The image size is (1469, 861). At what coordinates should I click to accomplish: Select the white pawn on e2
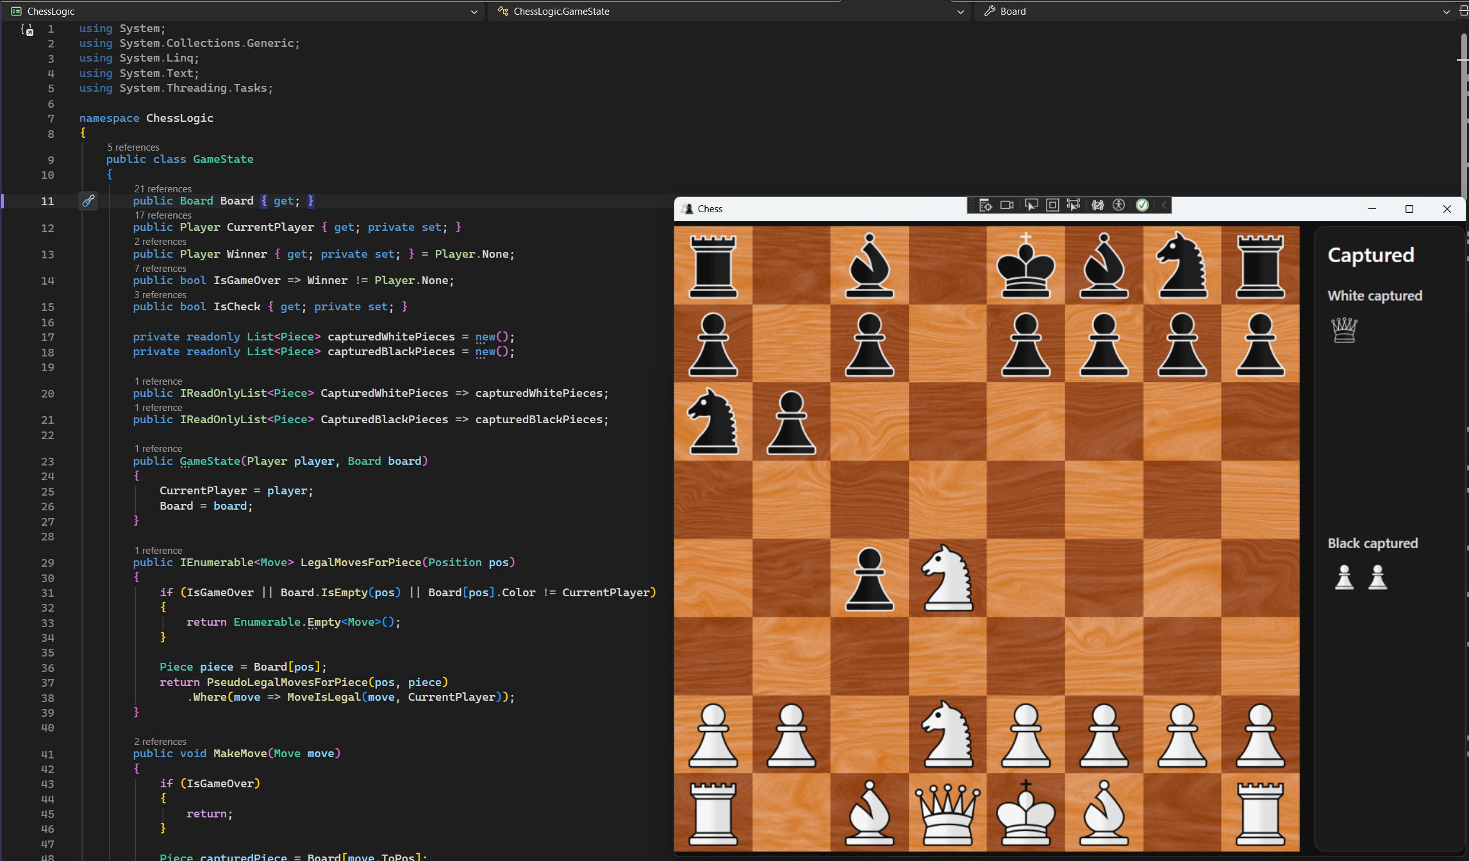[x=1025, y=734]
